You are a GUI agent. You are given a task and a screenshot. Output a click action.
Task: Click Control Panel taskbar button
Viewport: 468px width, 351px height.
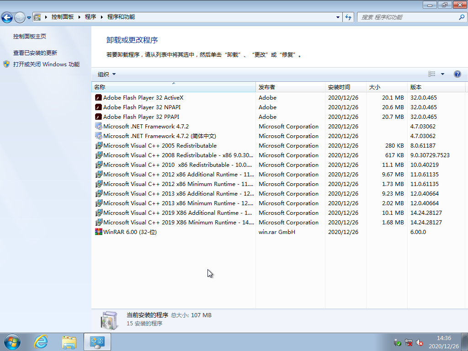click(x=97, y=342)
